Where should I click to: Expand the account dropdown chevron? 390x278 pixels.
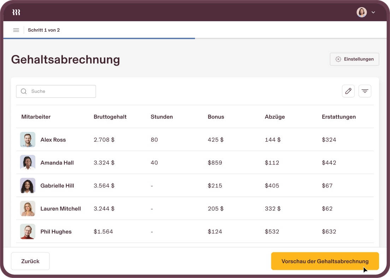(373, 12)
